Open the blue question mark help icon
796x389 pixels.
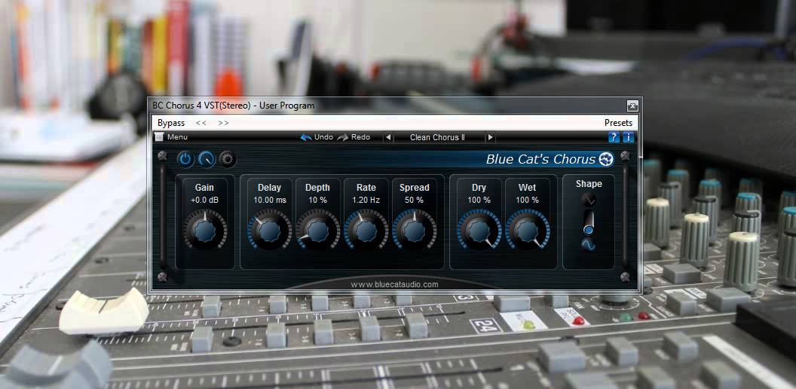(614, 137)
